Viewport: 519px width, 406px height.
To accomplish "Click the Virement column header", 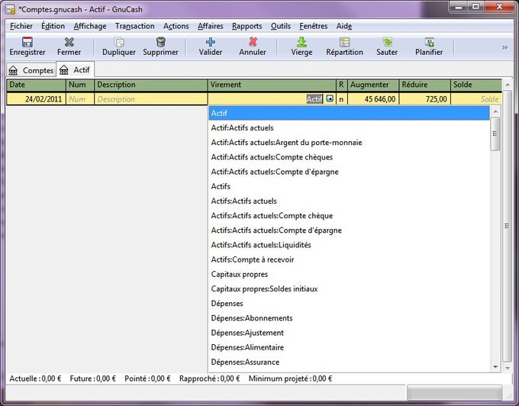I will point(272,85).
